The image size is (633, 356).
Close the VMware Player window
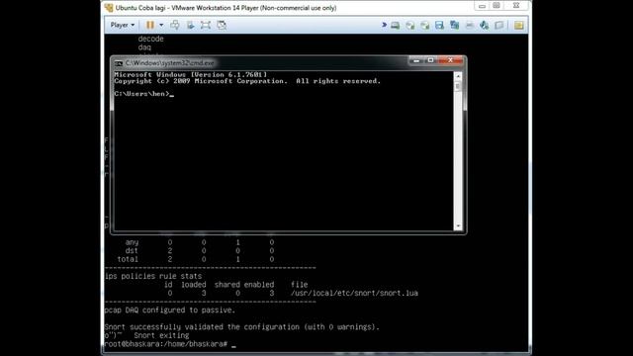(x=516, y=6)
